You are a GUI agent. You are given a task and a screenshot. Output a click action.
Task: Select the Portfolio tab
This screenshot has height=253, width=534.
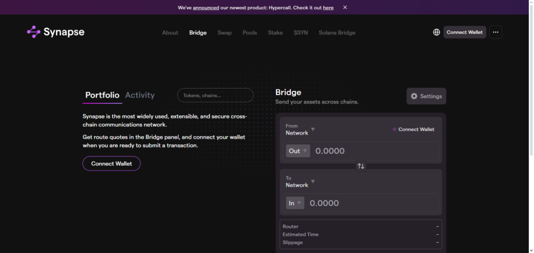point(102,95)
